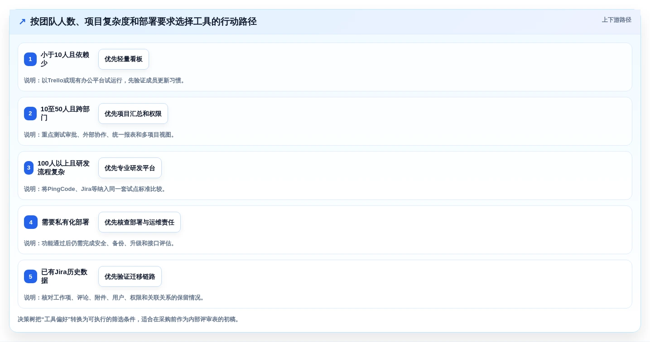The width and height of the screenshot is (650, 342).
Task: Click the note mentioning PingCode and Jira
Action: (x=96, y=189)
